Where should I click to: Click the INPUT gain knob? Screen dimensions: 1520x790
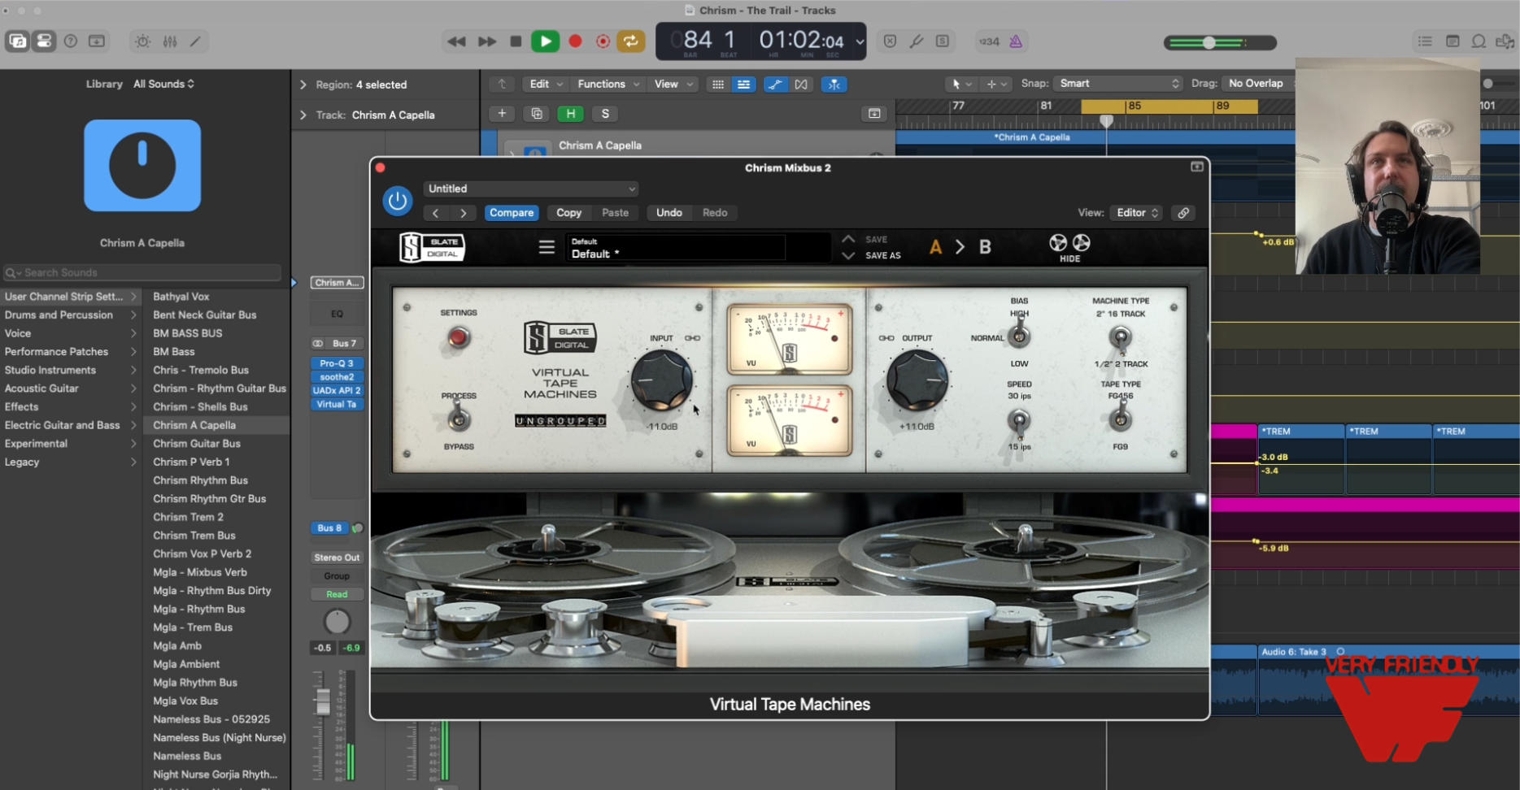[x=662, y=380]
